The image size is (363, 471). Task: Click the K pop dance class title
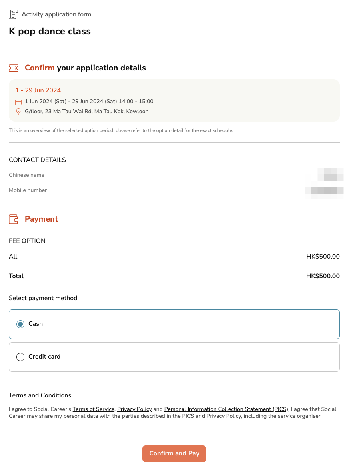[50, 31]
